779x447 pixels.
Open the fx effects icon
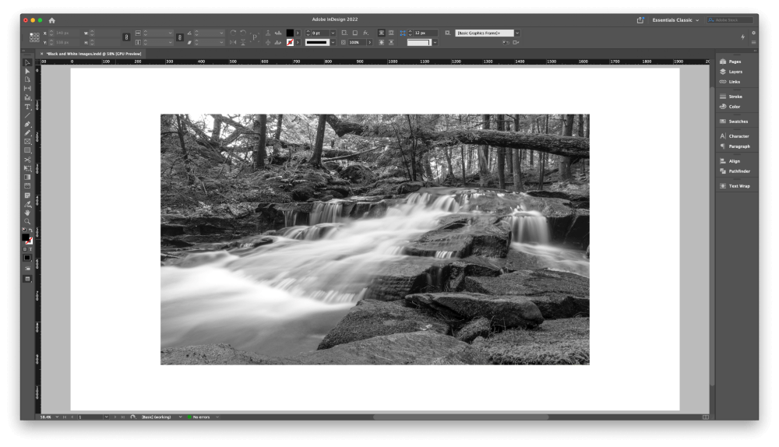coord(365,33)
